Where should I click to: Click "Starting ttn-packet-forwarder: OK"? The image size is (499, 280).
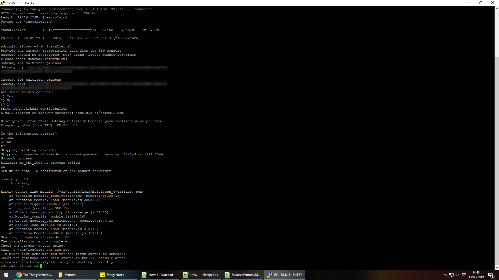click(35, 237)
